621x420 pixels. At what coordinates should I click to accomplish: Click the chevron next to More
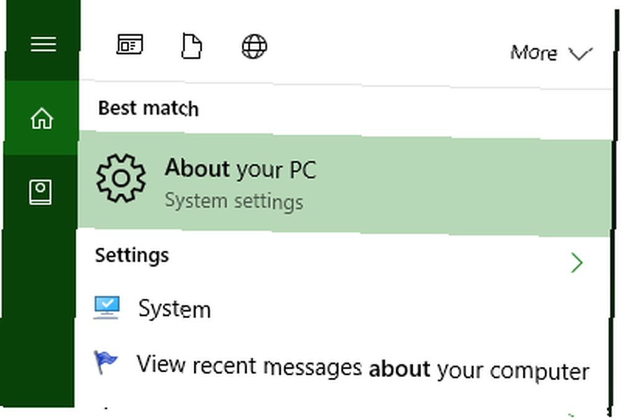click(580, 53)
